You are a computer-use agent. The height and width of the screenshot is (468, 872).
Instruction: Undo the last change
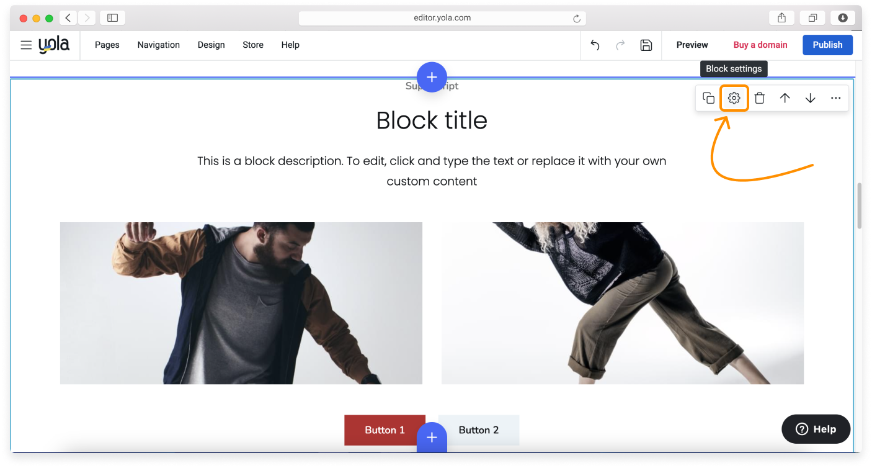[594, 45]
